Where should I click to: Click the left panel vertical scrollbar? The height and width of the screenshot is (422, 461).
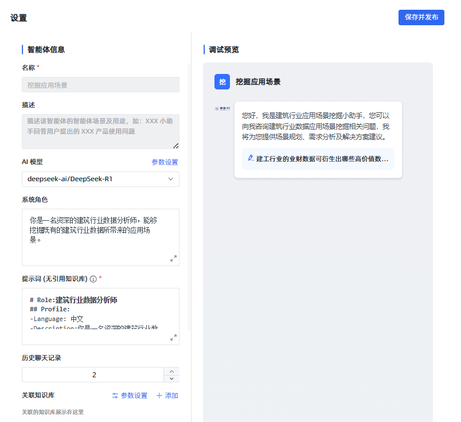[189, 197]
